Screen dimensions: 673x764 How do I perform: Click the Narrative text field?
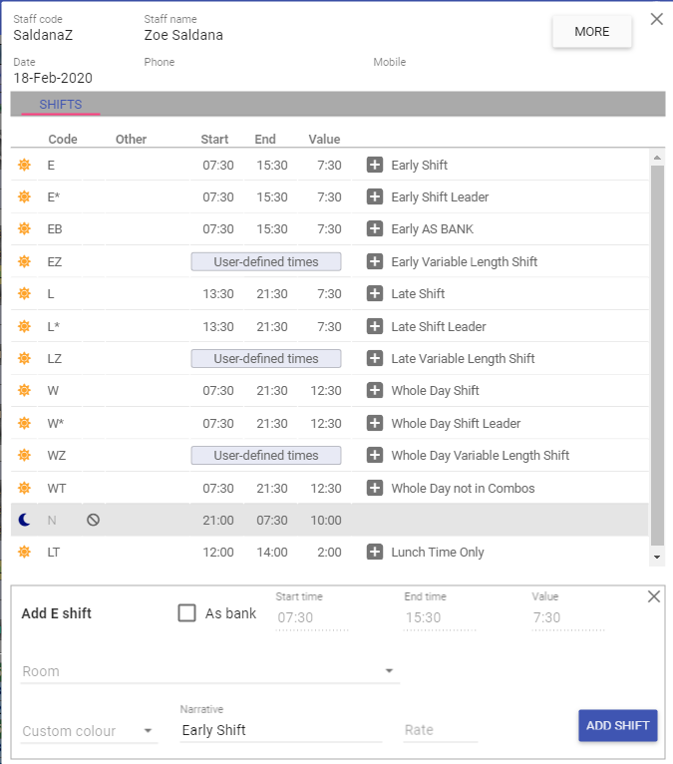click(281, 730)
